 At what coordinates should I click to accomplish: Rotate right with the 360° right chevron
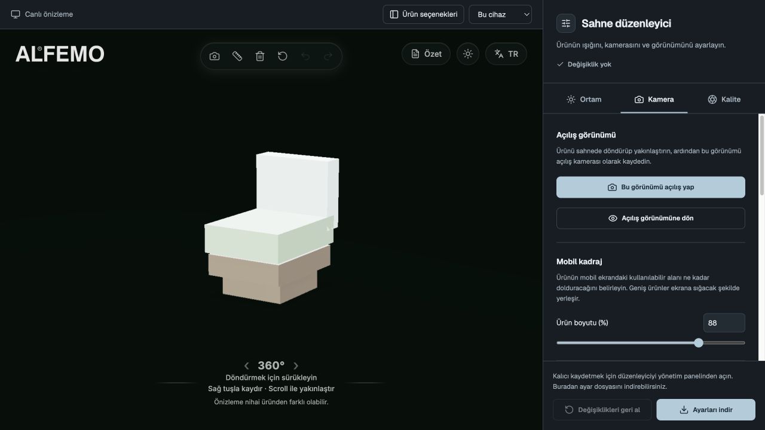[296, 365]
